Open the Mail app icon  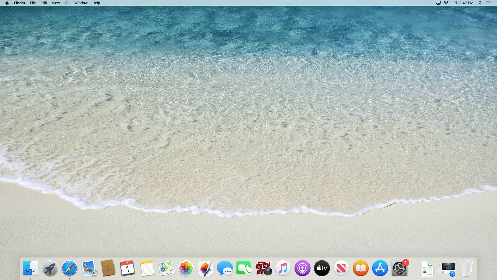(89, 268)
